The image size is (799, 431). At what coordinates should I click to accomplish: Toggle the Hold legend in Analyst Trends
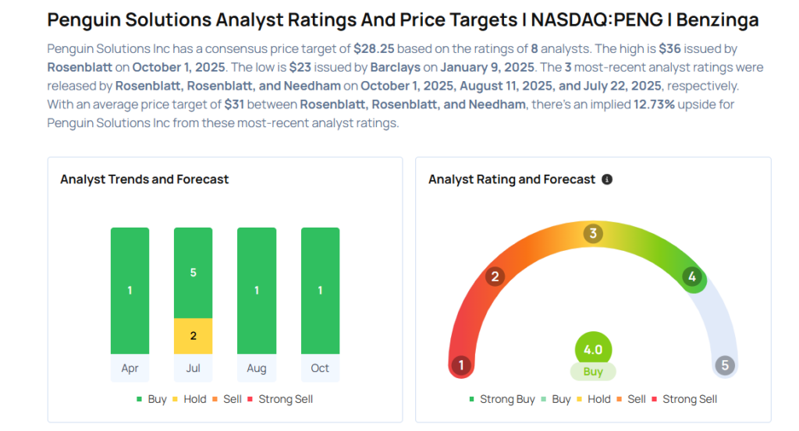point(189,399)
